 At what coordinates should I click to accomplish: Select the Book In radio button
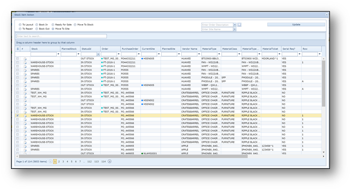[37, 25]
